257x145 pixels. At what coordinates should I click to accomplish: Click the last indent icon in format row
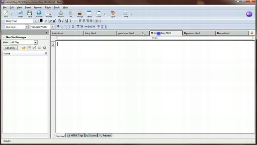click(x=100, y=21)
